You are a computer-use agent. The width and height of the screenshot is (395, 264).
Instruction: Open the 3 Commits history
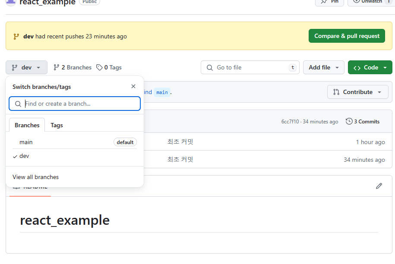point(363,122)
